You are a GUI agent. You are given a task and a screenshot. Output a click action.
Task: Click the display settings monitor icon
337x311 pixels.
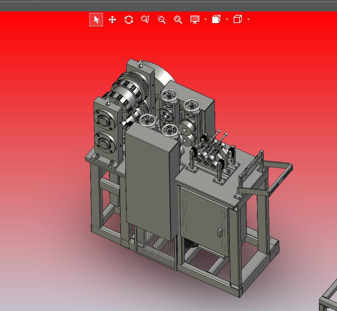coord(195,19)
